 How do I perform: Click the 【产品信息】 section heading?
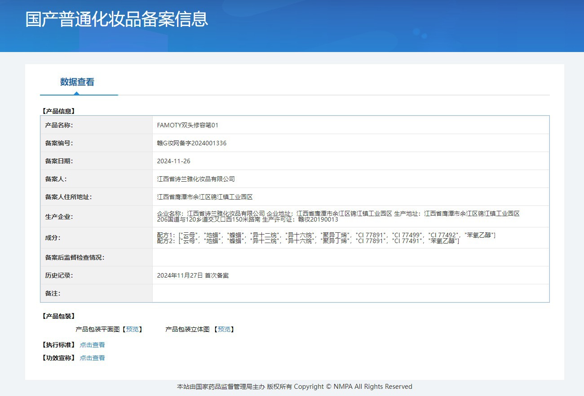[x=58, y=111]
